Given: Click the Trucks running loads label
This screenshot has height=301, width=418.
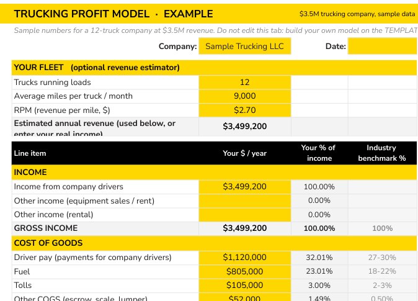Looking at the screenshot, I should tap(52, 82).
